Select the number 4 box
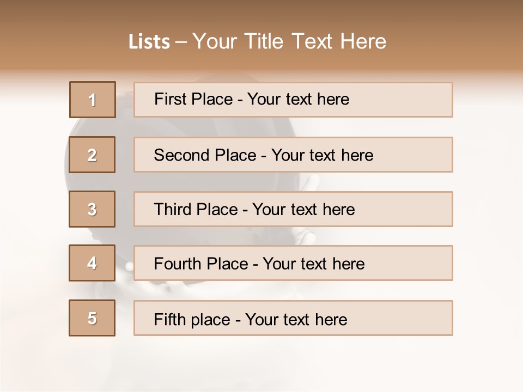The image size is (523, 392). 93,264
